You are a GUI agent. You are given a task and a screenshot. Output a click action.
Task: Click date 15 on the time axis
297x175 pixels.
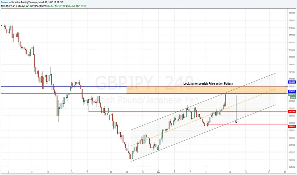tap(71, 172)
